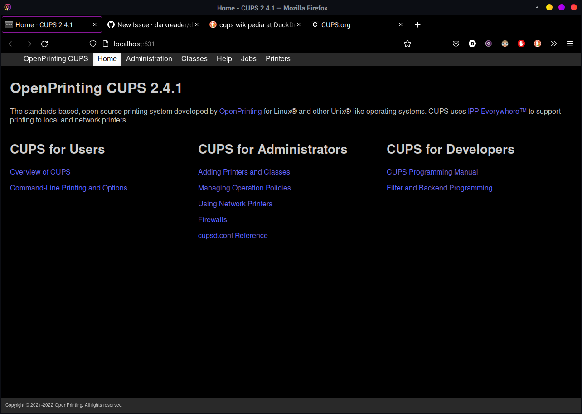The width and height of the screenshot is (582, 414).
Task: Switch to the CUPS.org tab
Action: tap(336, 25)
